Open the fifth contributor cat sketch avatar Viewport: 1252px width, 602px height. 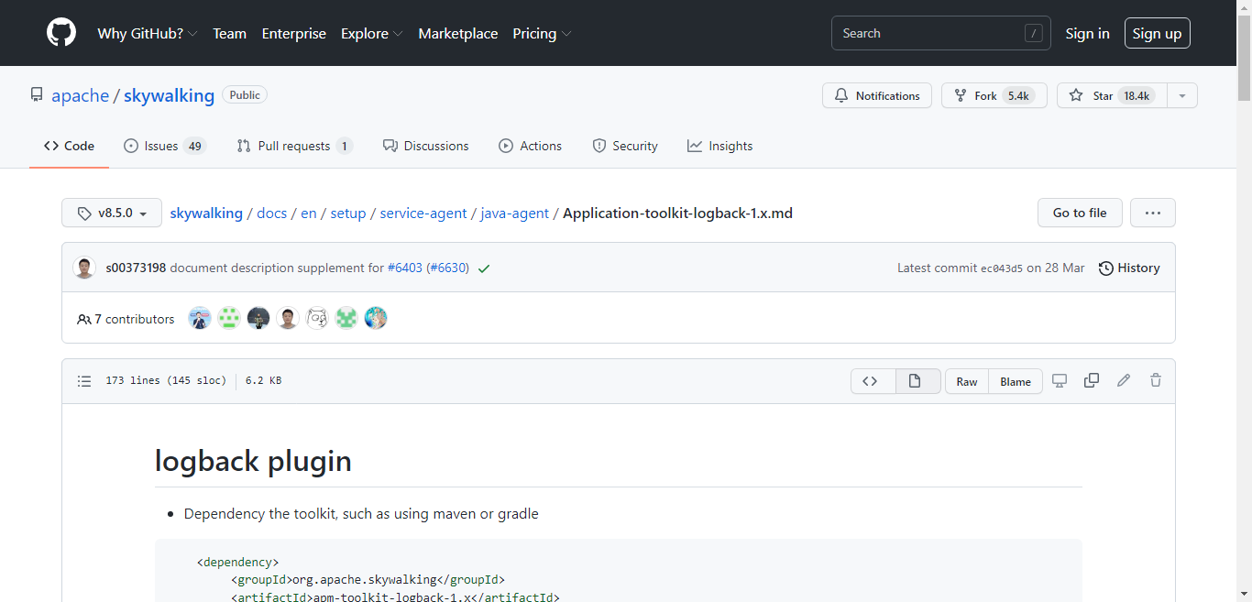click(x=317, y=318)
